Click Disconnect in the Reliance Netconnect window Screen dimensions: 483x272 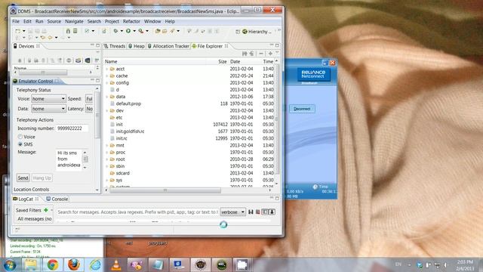click(x=302, y=109)
